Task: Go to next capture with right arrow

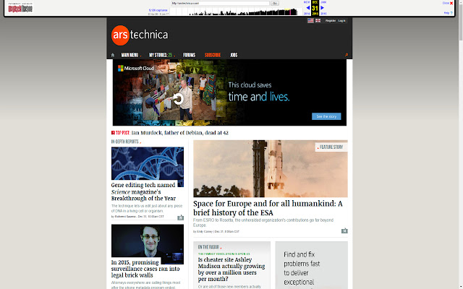Action: pos(323,8)
